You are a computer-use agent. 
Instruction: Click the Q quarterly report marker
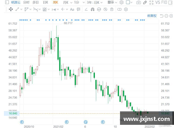click(x=86, y=122)
